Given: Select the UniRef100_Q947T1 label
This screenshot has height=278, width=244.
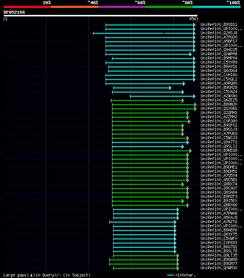Looking at the screenshot, I should click(219, 142).
